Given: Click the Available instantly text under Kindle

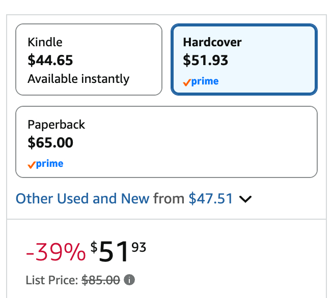Looking at the screenshot, I should pyautogui.click(x=78, y=79).
